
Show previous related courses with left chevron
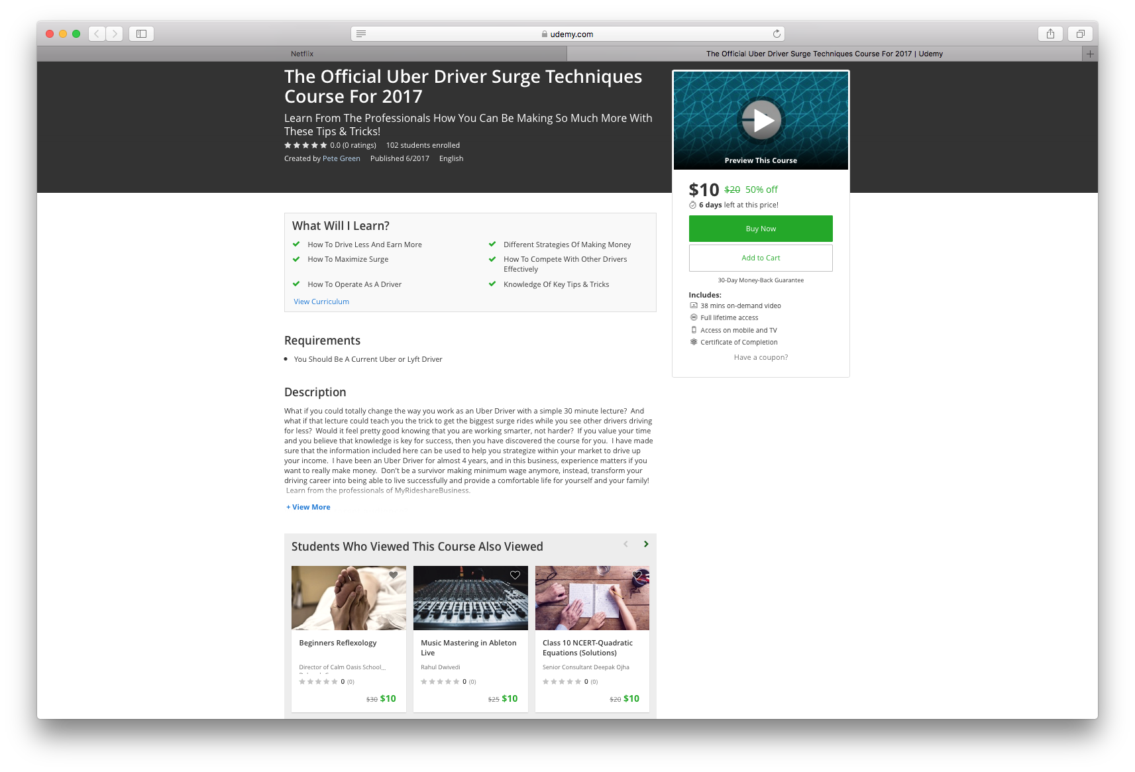pos(625,544)
